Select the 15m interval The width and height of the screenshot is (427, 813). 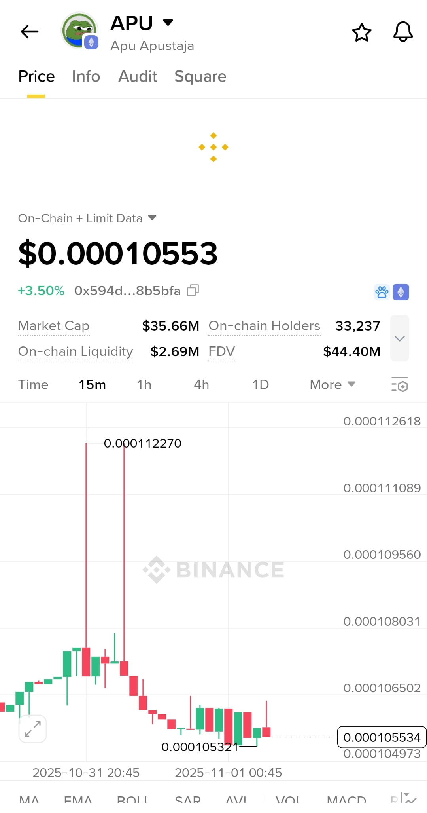pos(92,384)
